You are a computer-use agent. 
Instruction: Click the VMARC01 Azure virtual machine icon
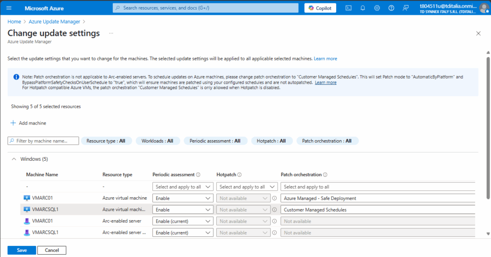[x=27, y=198]
